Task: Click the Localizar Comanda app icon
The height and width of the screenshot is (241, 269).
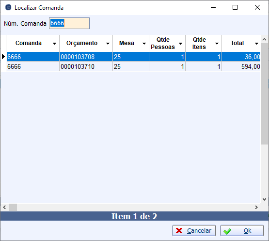Action: (x=8, y=7)
